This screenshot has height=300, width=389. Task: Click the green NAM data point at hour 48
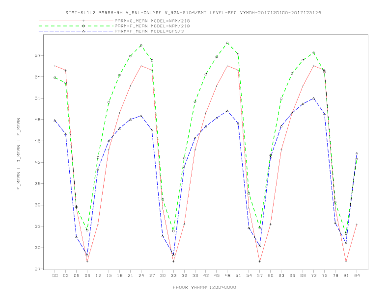pos(227,43)
